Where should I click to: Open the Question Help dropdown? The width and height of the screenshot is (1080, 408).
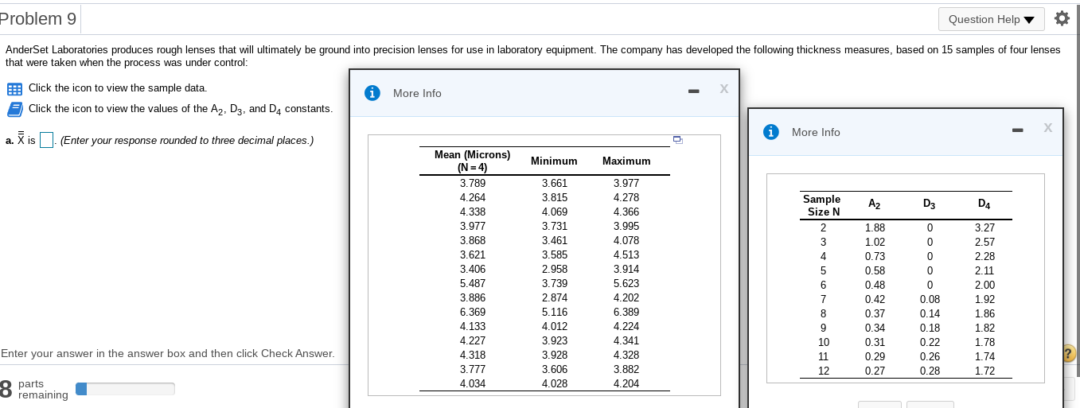point(991,19)
